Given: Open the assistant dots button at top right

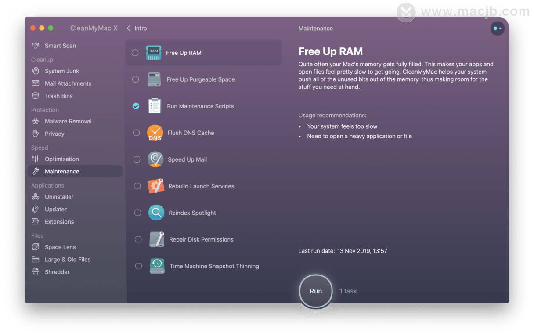Looking at the screenshot, I should tap(498, 29).
